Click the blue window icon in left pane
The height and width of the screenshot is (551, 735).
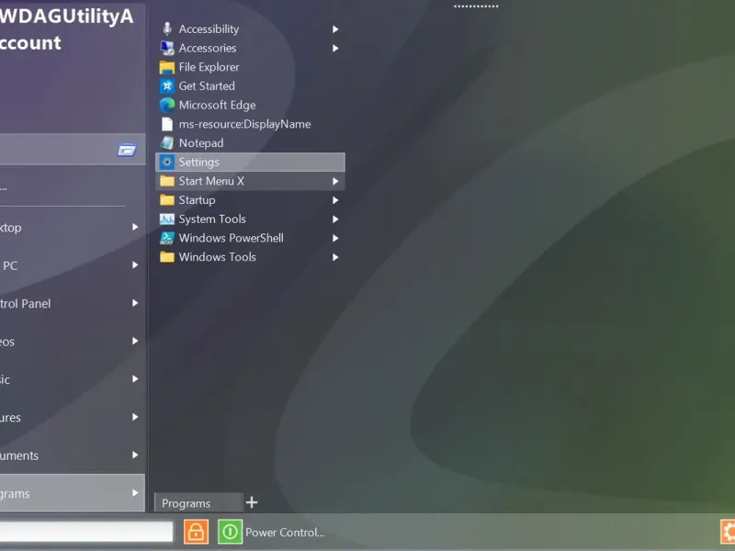(127, 150)
